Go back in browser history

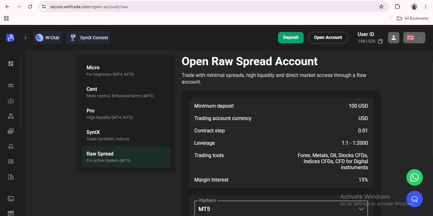pyautogui.click(x=7, y=7)
